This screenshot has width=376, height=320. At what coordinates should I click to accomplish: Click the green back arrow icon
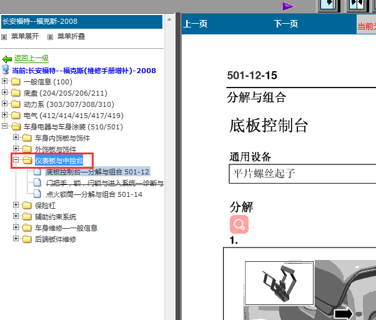7,59
